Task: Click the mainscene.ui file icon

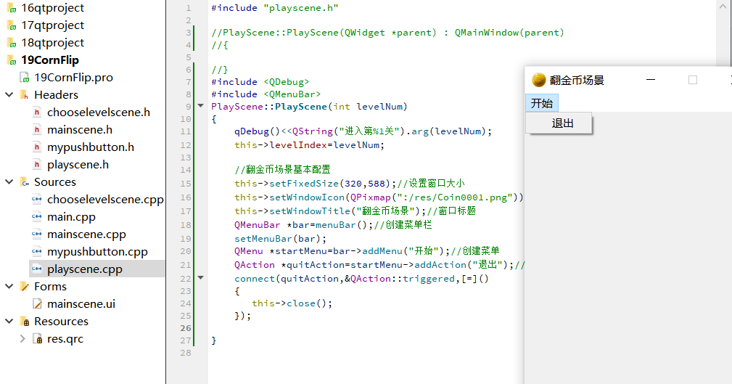Action: click(x=37, y=304)
